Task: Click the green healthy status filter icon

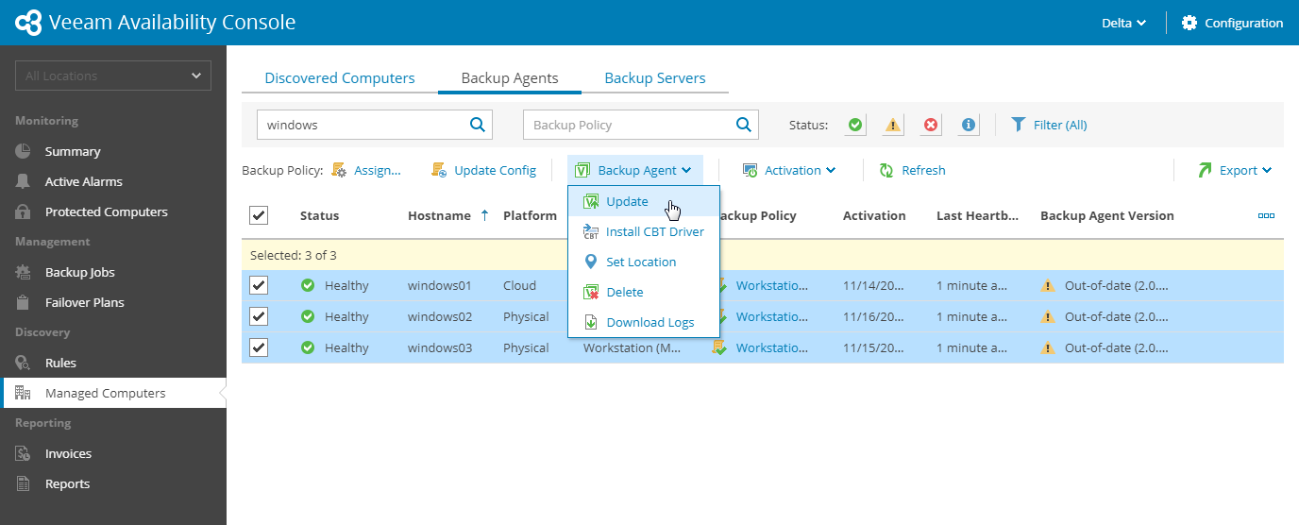Action: [855, 125]
